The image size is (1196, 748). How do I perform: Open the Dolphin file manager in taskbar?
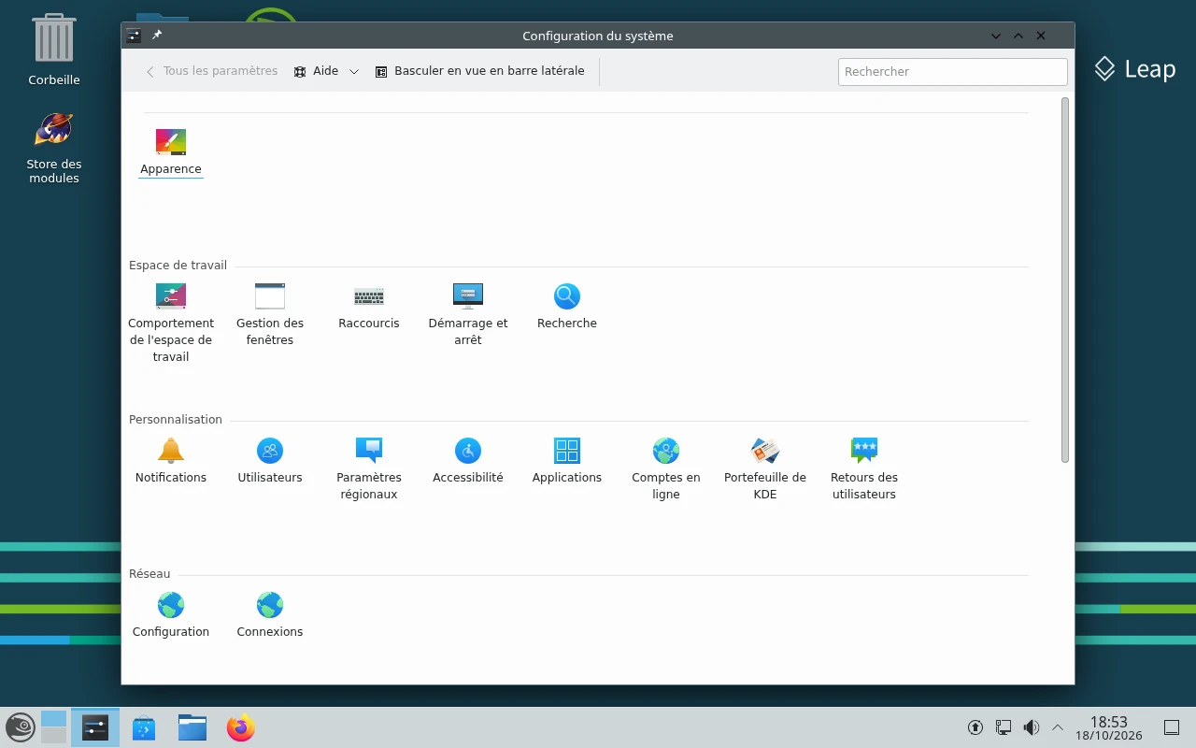pyautogui.click(x=192, y=727)
